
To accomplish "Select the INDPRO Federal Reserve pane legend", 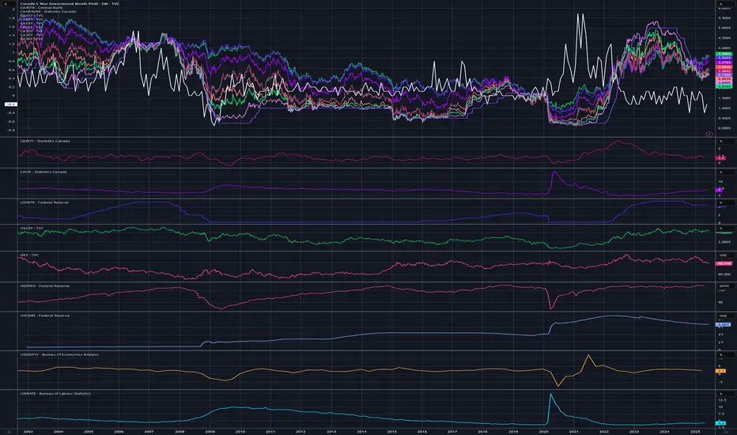I will 44,286.
